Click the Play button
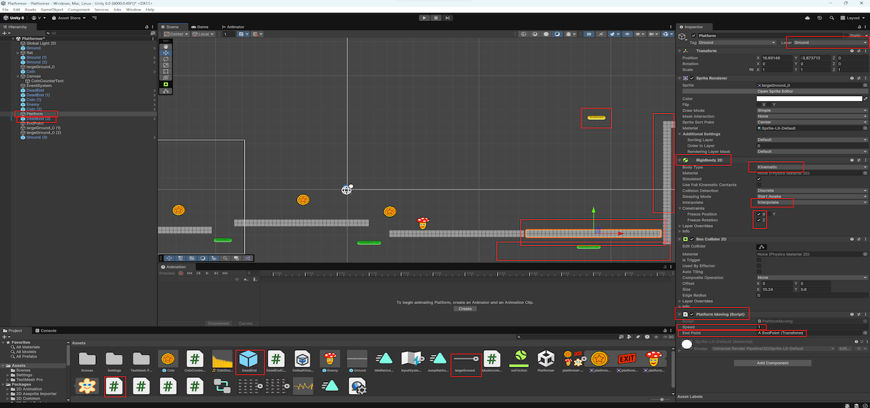870x408 pixels. (x=425, y=18)
